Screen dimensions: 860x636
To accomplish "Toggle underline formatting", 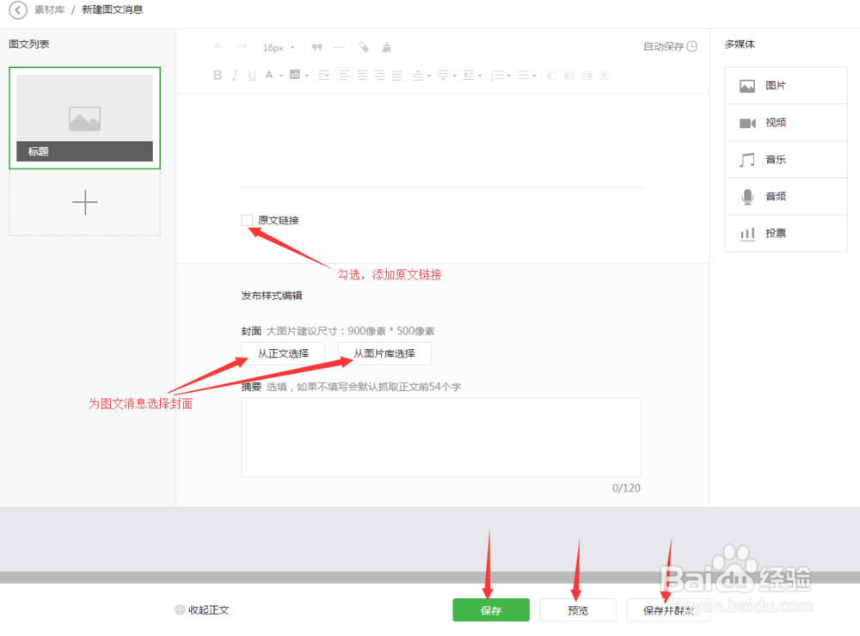I will 250,75.
